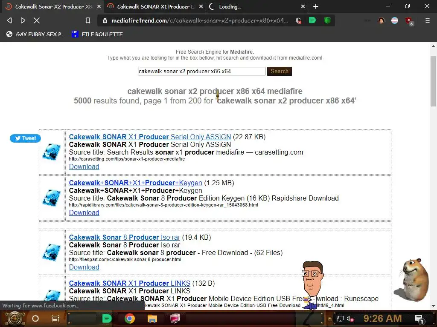Open Google Chrome from the taskbar
Screen dimensions: 437x327
pos(130,318)
